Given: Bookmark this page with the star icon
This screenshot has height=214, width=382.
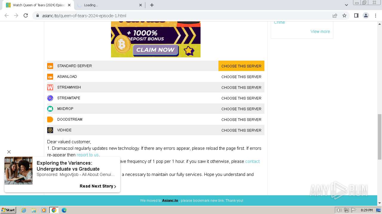Looking at the screenshot, I should click(x=344, y=15).
